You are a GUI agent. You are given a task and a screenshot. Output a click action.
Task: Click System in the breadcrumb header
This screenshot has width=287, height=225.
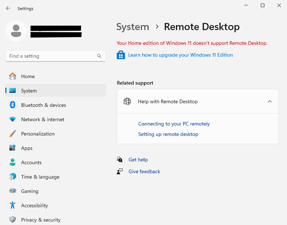tap(133, 27)
